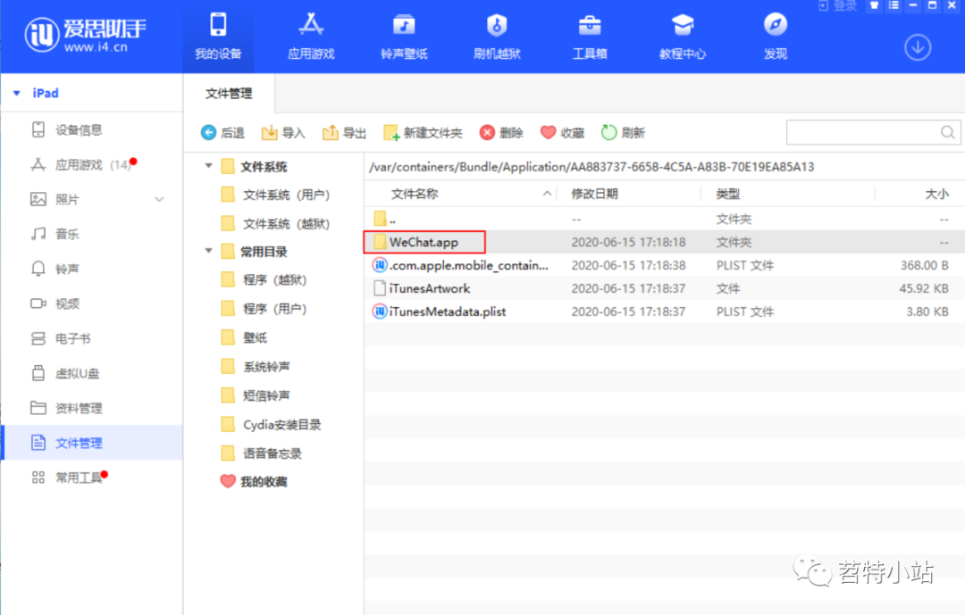The height and width of the screenshot is (615, 965).
Task: Select 程序 (越狱) folder
Action: click(x=264, y=279)
